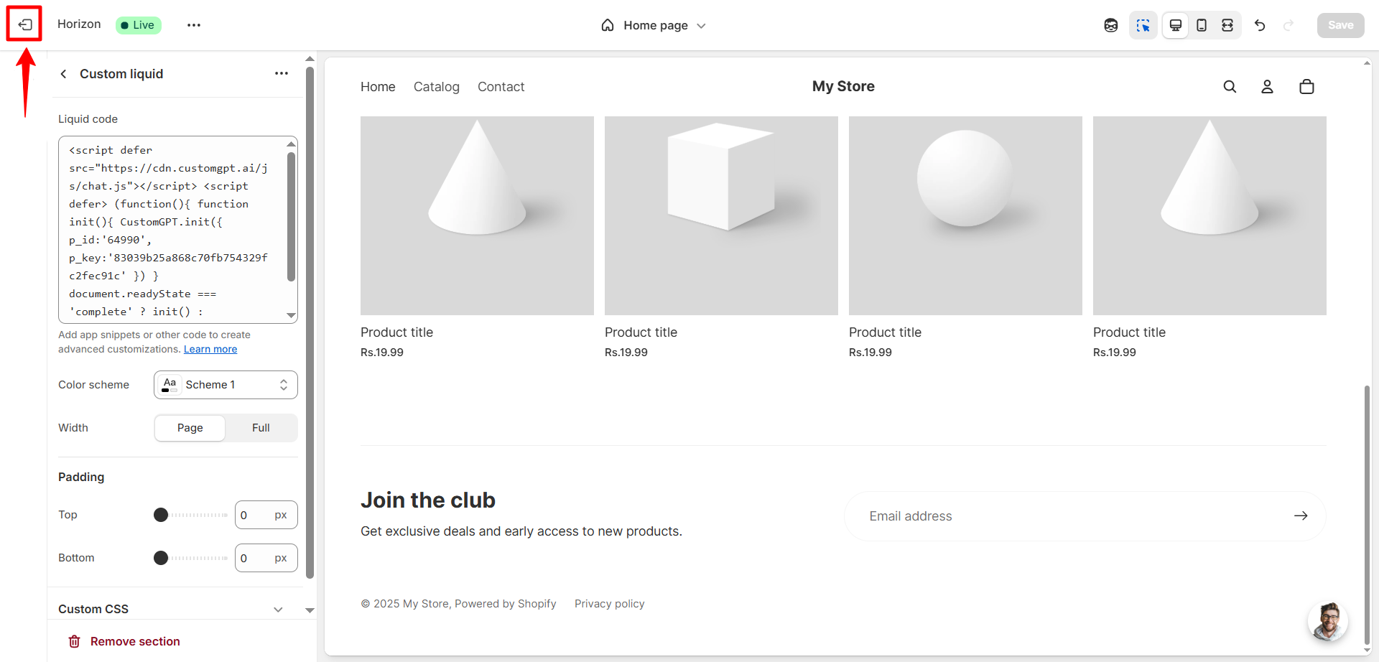Open the Sidekick assistant icon in the top bar

1111,25
